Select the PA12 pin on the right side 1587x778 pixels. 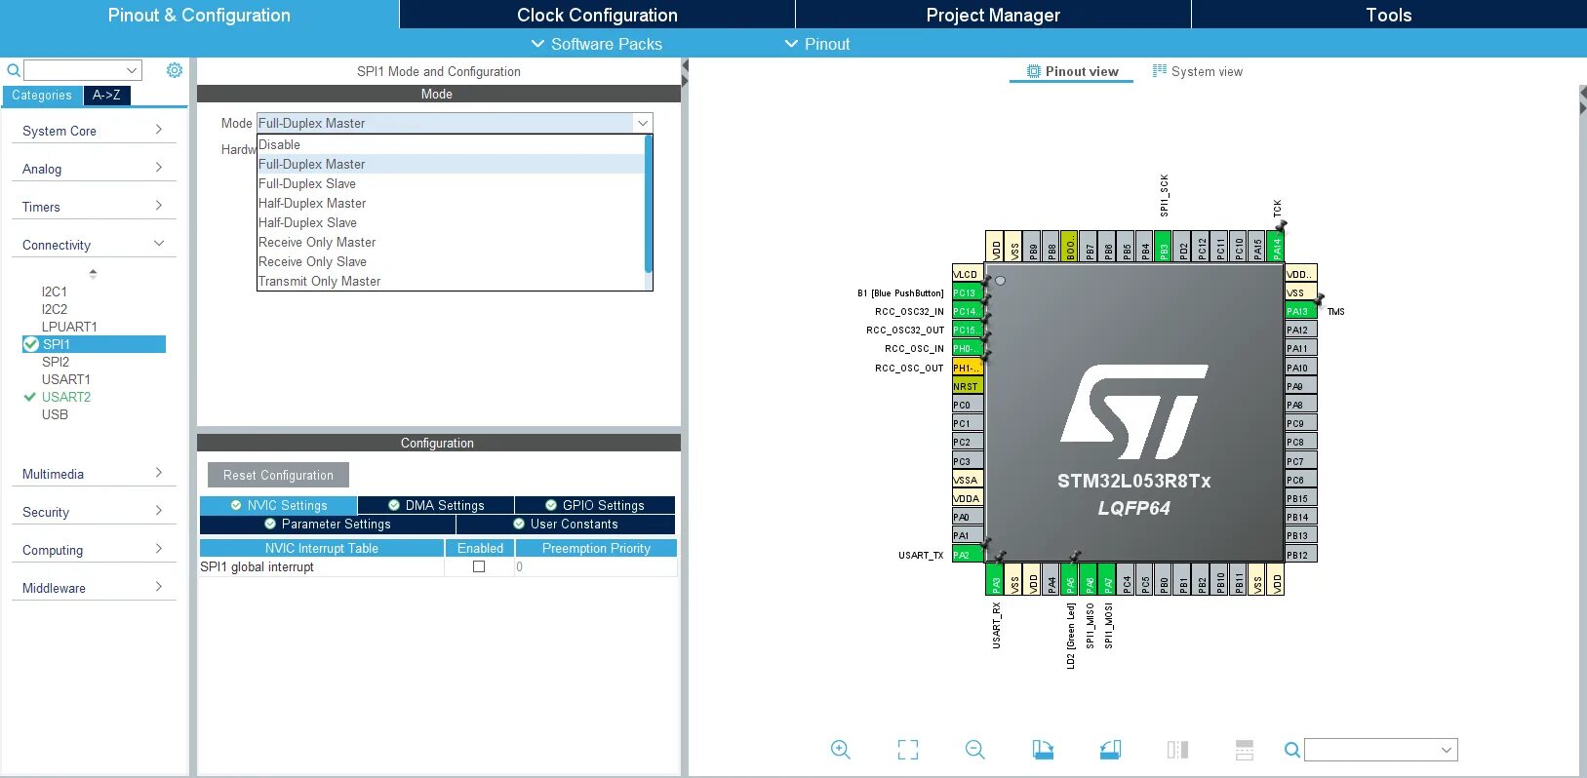1300,330
